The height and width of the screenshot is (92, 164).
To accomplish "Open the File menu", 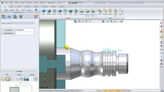I will click(x=6, y=3).
